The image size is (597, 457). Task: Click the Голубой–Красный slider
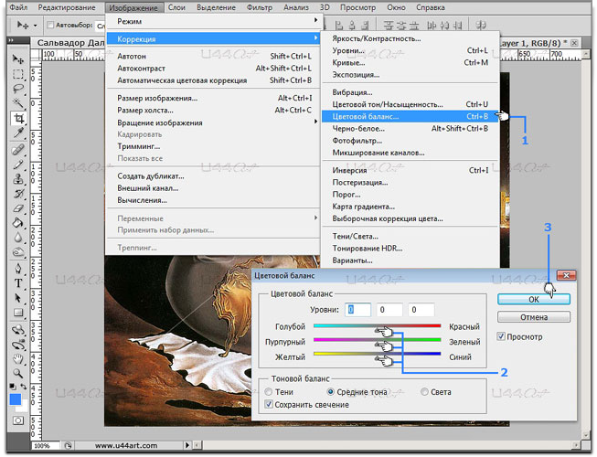(x=377, y=325)
